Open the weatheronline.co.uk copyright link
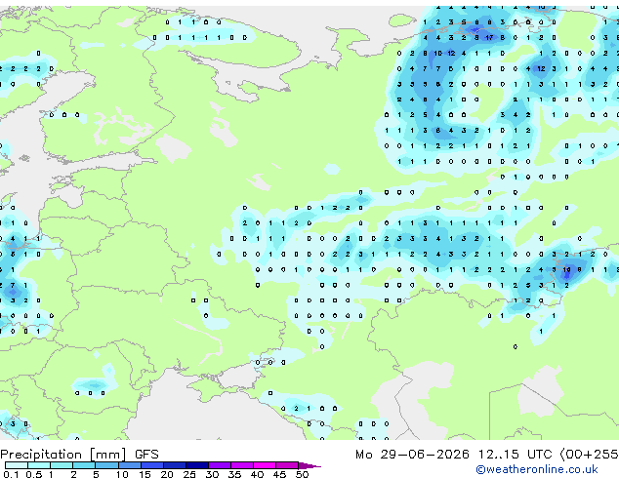This screenshot has width=619, height=478. tap(537, 469)
